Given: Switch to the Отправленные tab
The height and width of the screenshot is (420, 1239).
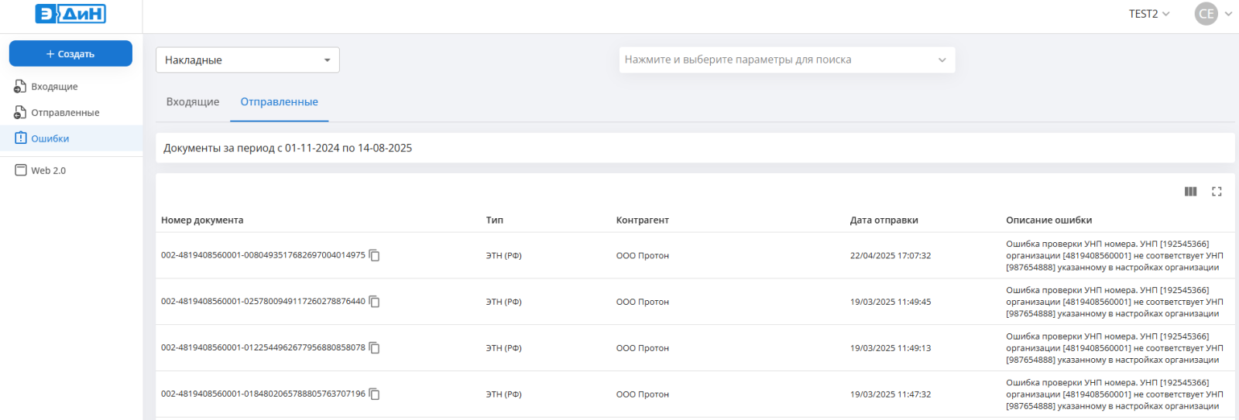Looking at the screenshot, I should click(280, 102).
